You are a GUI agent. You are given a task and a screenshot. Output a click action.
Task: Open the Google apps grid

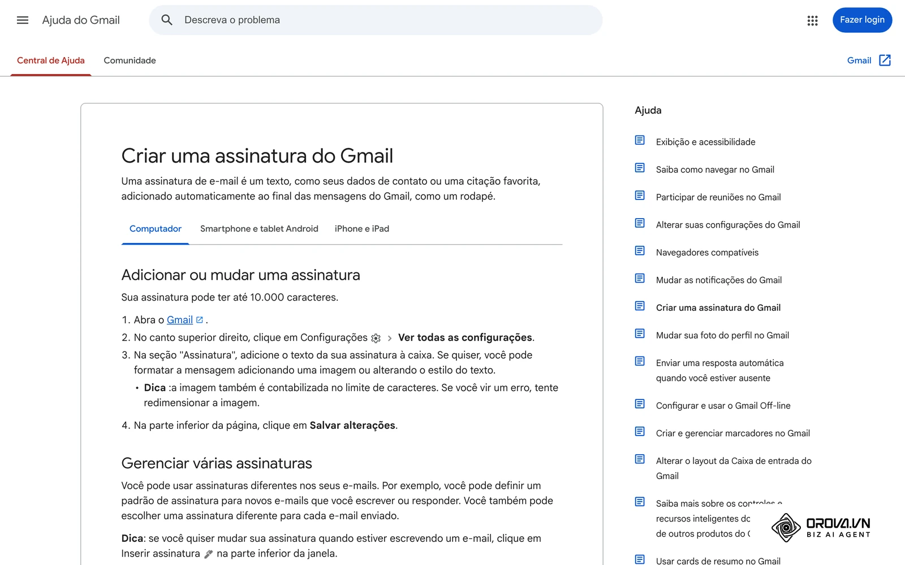(x=813, y=20)
